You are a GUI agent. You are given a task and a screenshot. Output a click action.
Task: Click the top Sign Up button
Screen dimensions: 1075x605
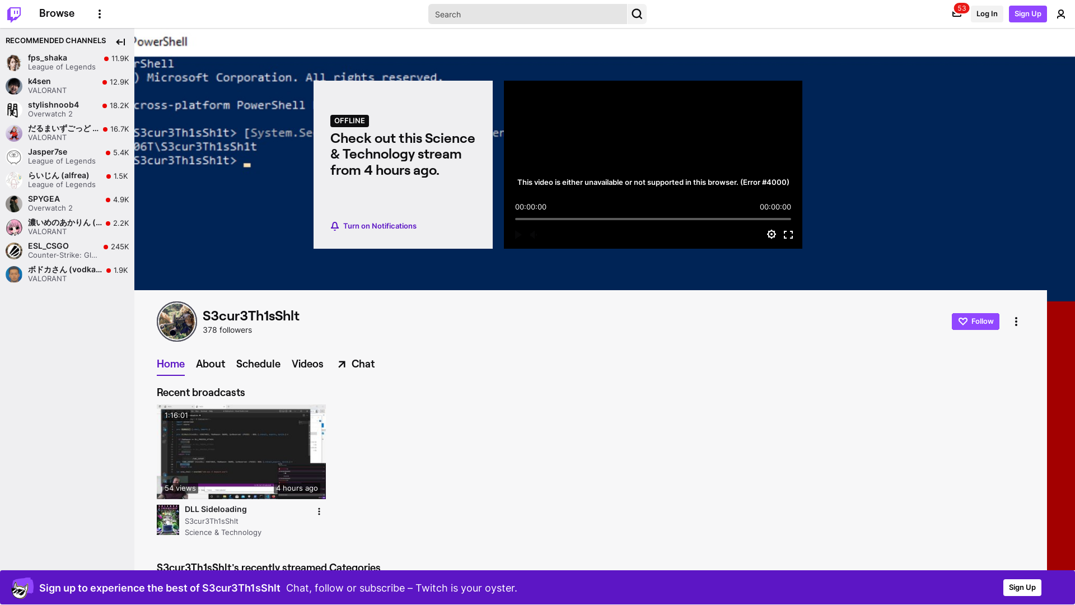pyautogui.click(x=1028, y=14)
